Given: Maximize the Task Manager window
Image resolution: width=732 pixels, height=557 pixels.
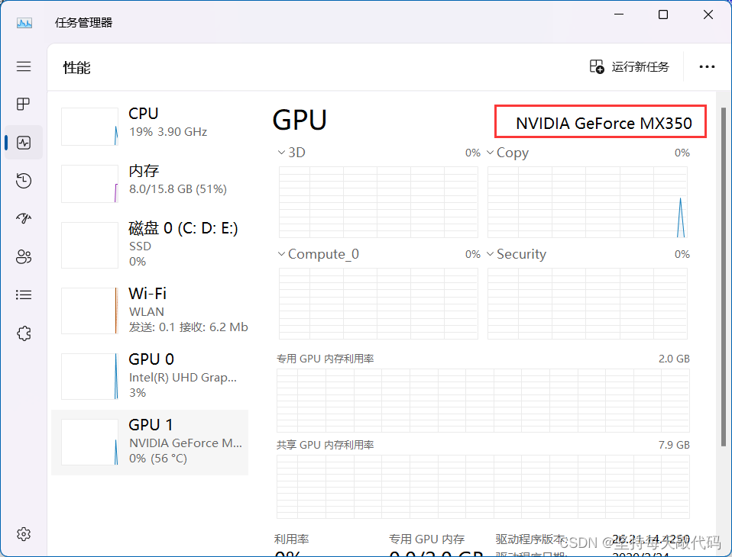Looking at the screenshot, I should pos(663,14).
